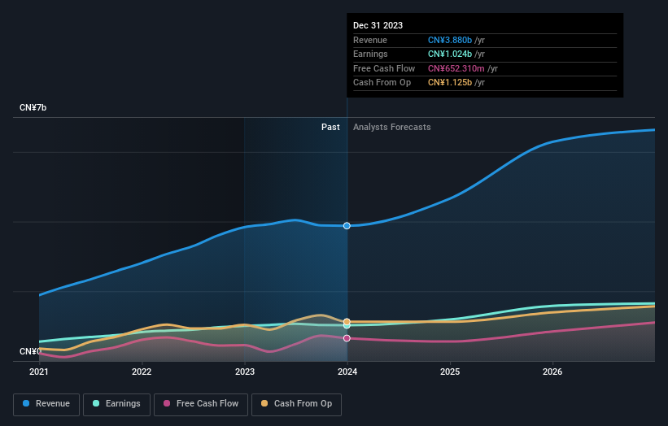This screenshot has width=668, height=426.
Task: Click the Dec 31 2023 tooltip date
Action: pyautogui.click(x=378, y=25)
